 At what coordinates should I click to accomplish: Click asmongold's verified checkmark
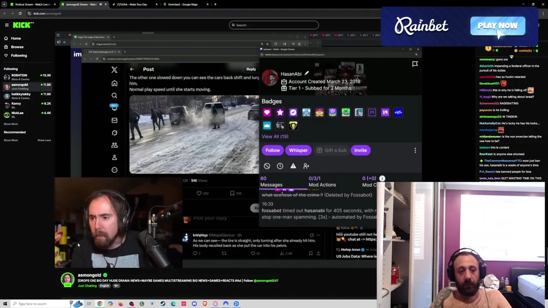[105, 275]
